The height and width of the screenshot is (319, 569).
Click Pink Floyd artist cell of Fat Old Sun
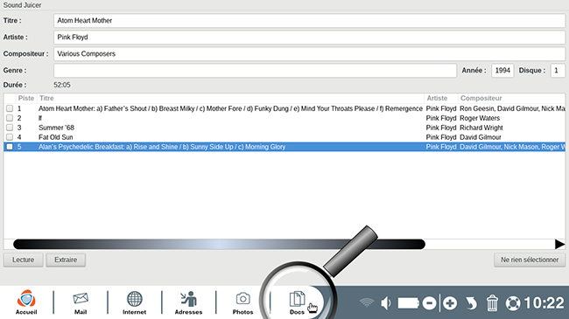(441, 137)
